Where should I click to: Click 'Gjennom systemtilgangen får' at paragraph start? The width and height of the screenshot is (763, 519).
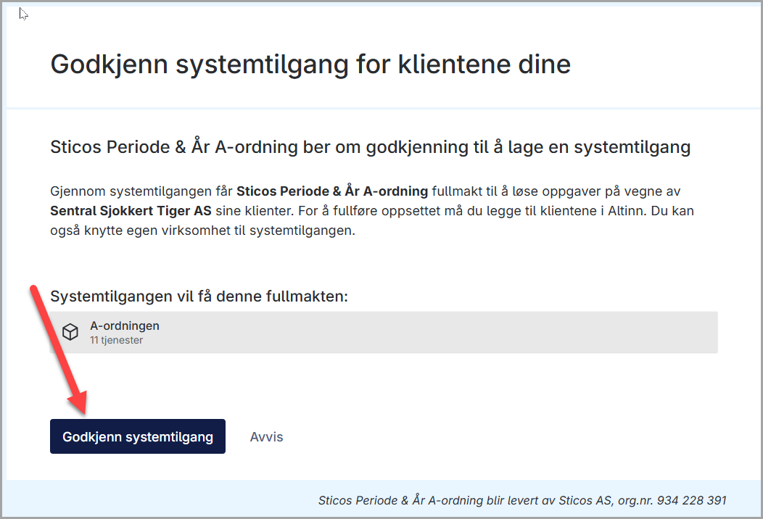click(x=141, y=191)
